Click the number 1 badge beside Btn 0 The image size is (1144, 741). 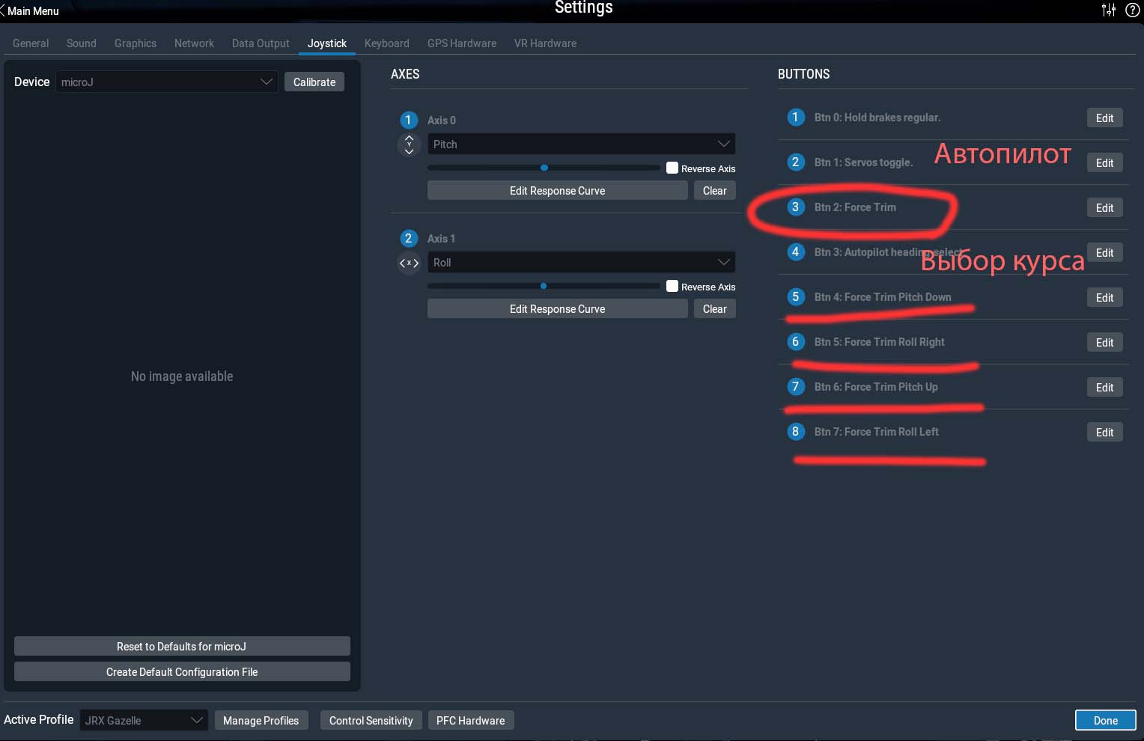(795, 117)
